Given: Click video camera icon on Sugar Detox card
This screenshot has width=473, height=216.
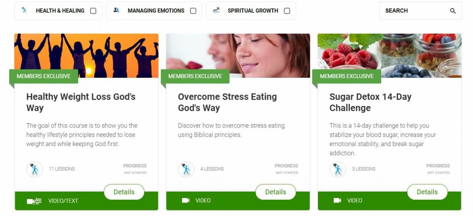Looking at the screenshot, I should tap(337, 201).
